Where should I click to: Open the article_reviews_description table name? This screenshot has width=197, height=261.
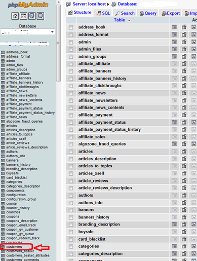tap(105, 188)
